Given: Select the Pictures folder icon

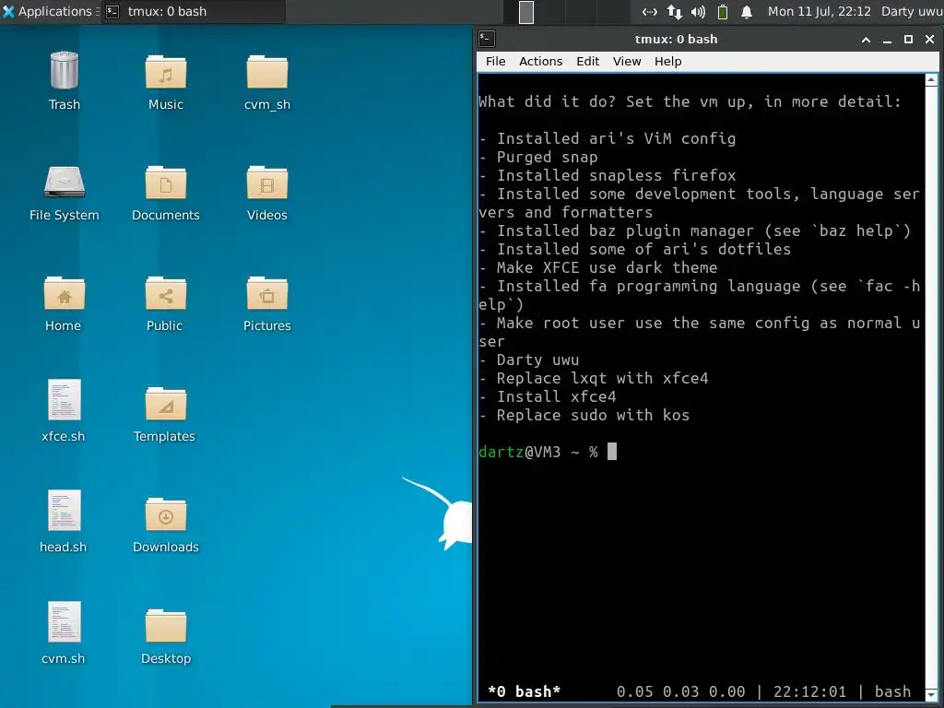Looking at the screenshot, I should pos(266,303).
